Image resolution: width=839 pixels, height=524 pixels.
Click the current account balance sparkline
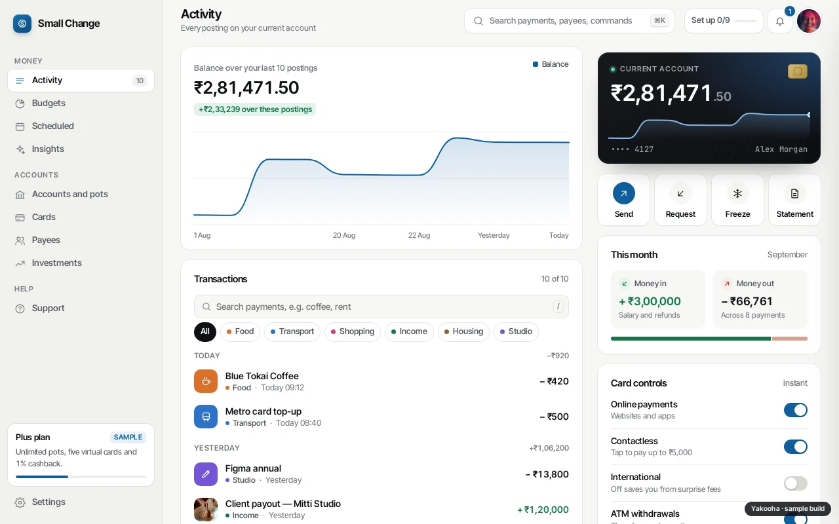point(709,126)
